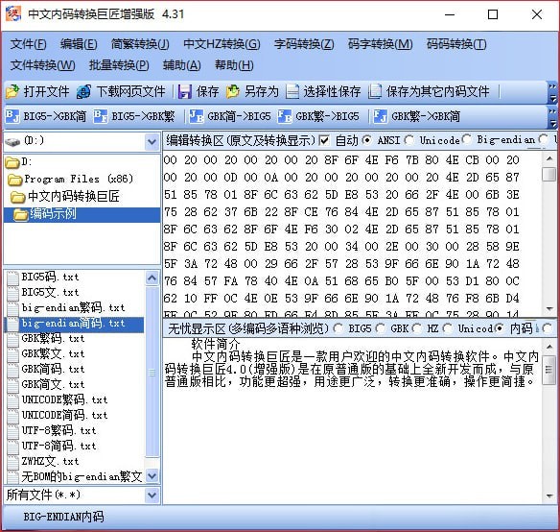Click the application icon in the title bar
Screen dimensions: 560x532
pos(13,14)
